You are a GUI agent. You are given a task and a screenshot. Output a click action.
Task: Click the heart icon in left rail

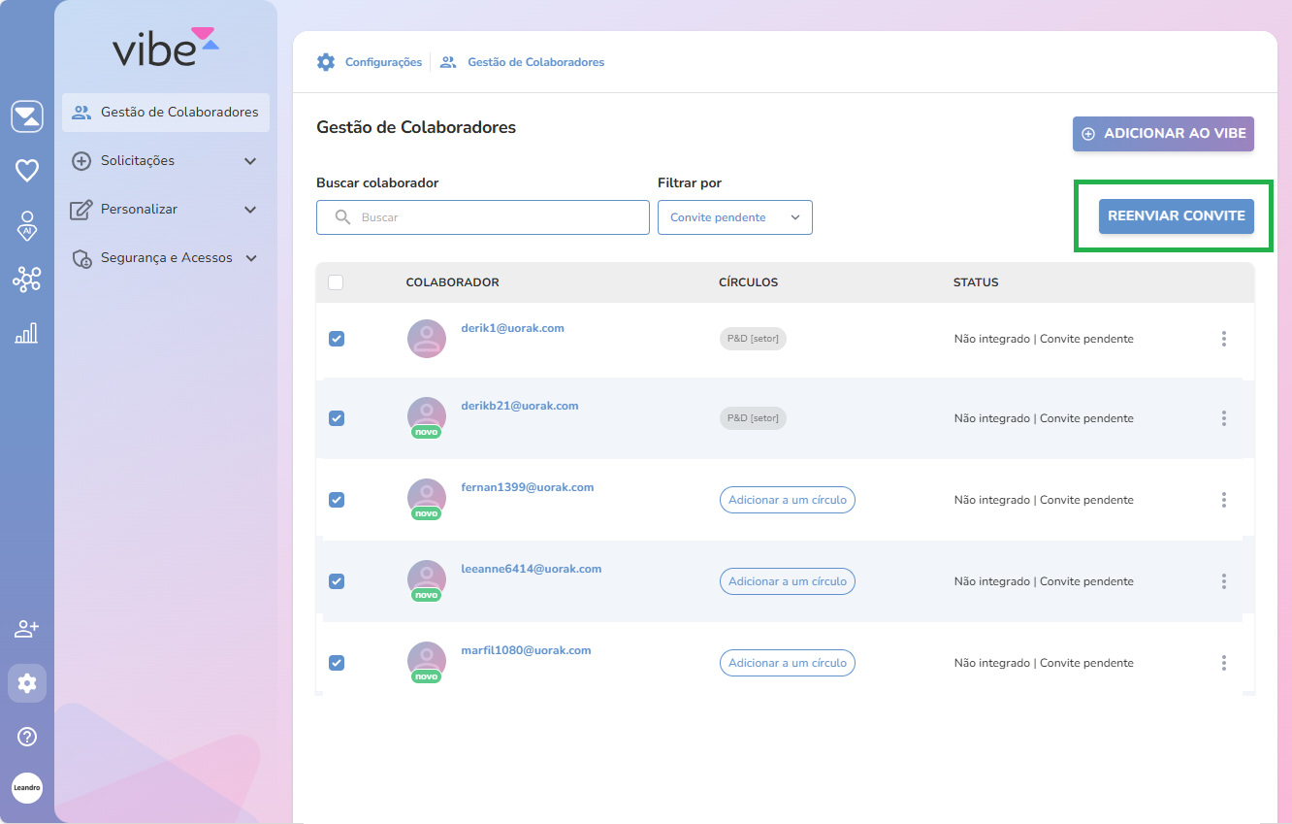(27, 171)
